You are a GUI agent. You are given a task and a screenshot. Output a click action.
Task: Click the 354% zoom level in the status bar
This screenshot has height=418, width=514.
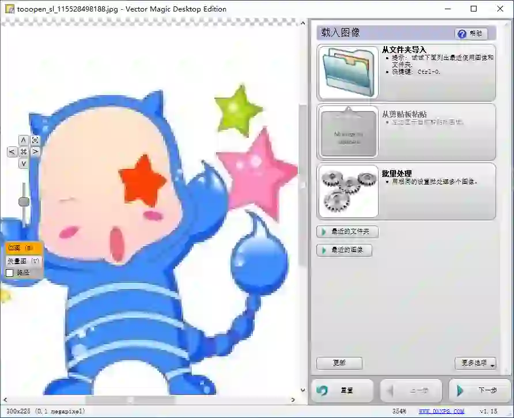pos(399,411)
